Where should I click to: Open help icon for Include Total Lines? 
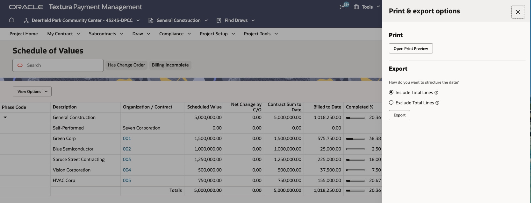point(436,93)
